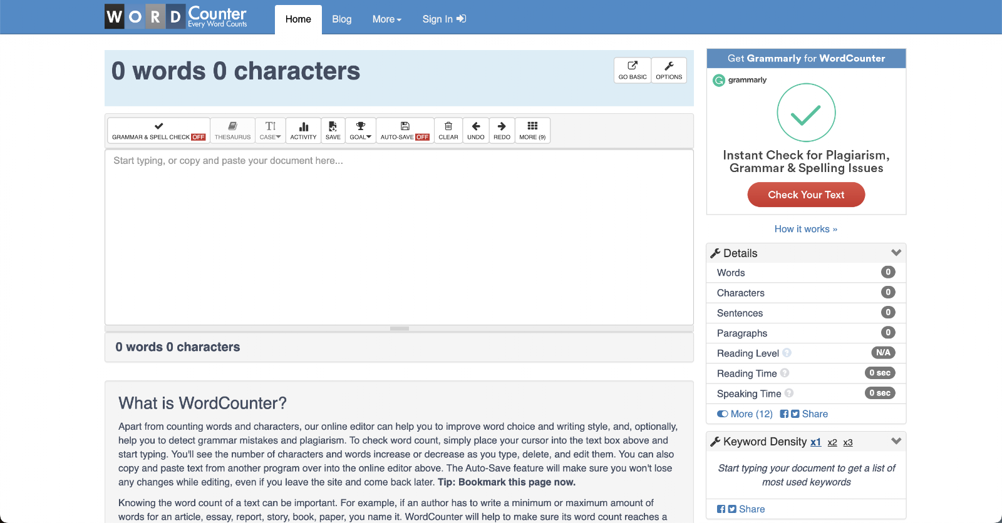1002x523 pixels.
Task: Click Sign In in the navbar
Action: click(x=444, y=19)
